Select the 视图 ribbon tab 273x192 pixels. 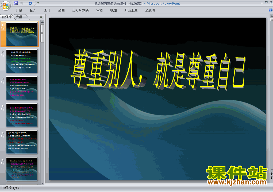pos(114,10)
